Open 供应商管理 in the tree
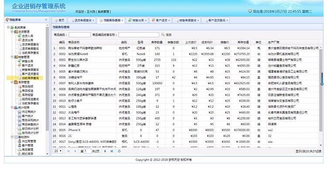327x169 pixels. pyautogui.click(x=29, y=141)
